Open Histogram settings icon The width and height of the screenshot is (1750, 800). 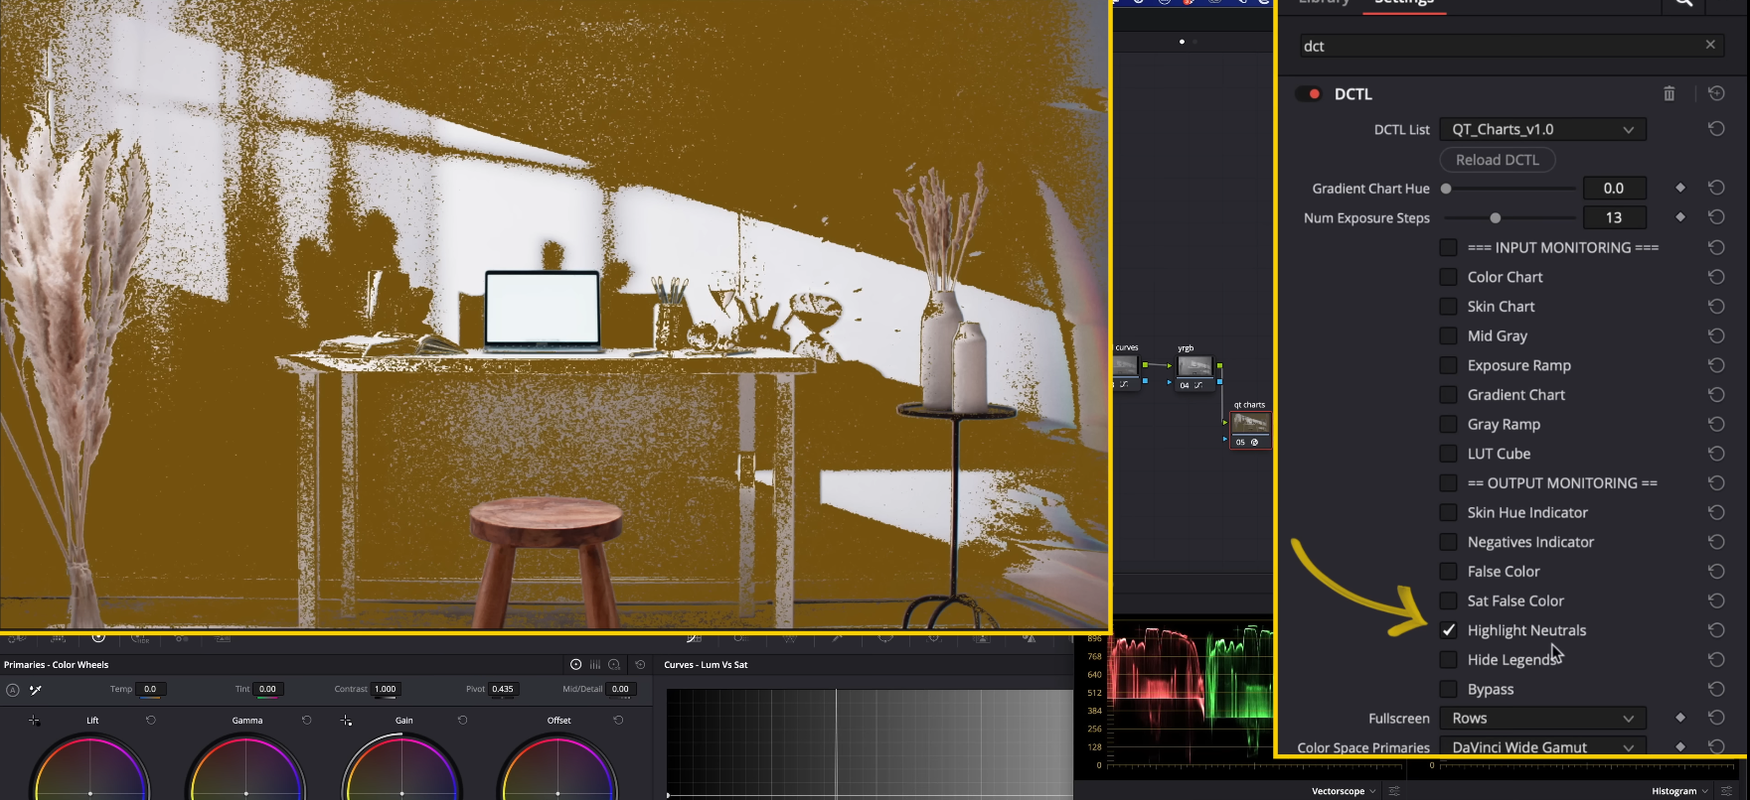tap(1726, 791)
